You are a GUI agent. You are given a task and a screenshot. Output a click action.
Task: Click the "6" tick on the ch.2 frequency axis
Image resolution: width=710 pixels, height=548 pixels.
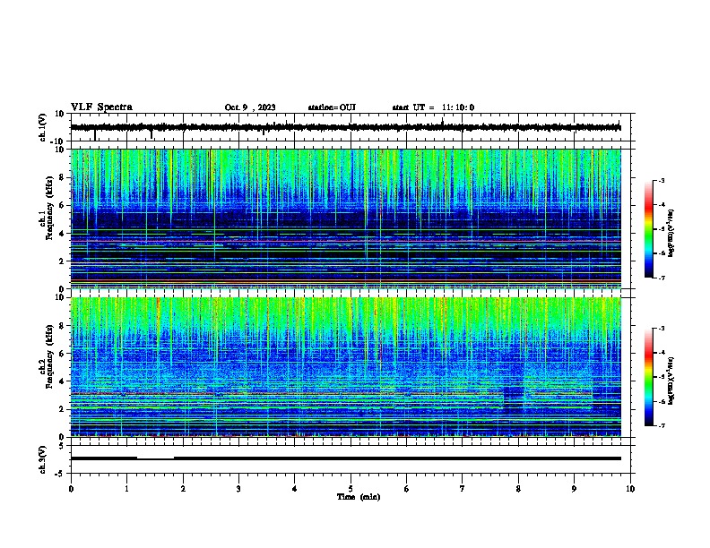pos(63,354)
